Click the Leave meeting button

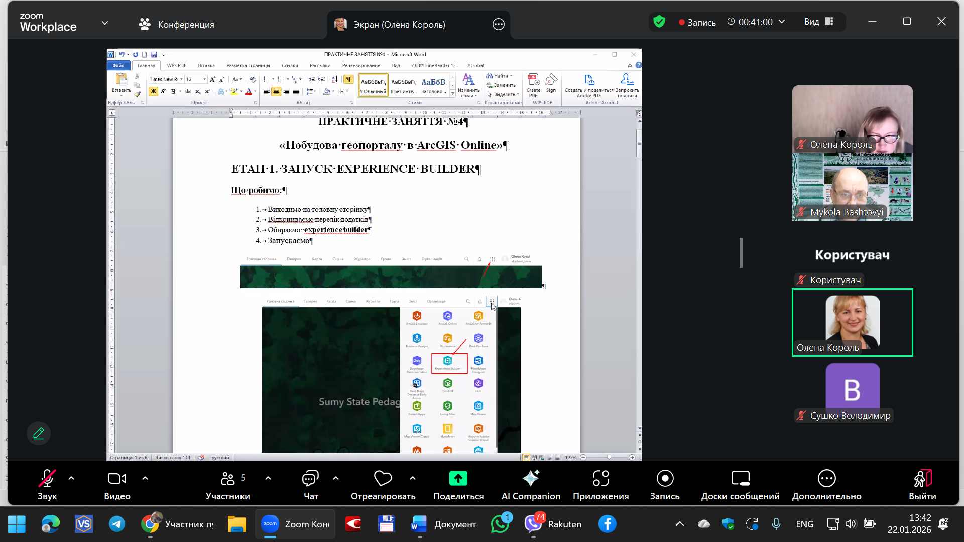click(922, 479)
